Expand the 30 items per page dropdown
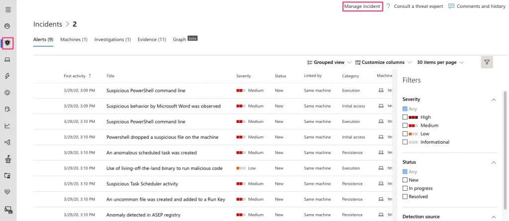The height and width of the screenshot is (221, 509). [x=440, y=62]
